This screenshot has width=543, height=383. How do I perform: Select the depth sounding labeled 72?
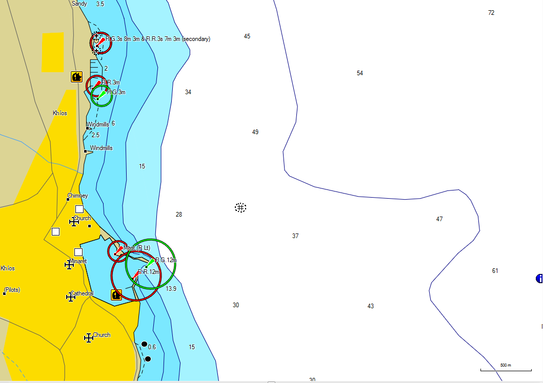[491, 13]
